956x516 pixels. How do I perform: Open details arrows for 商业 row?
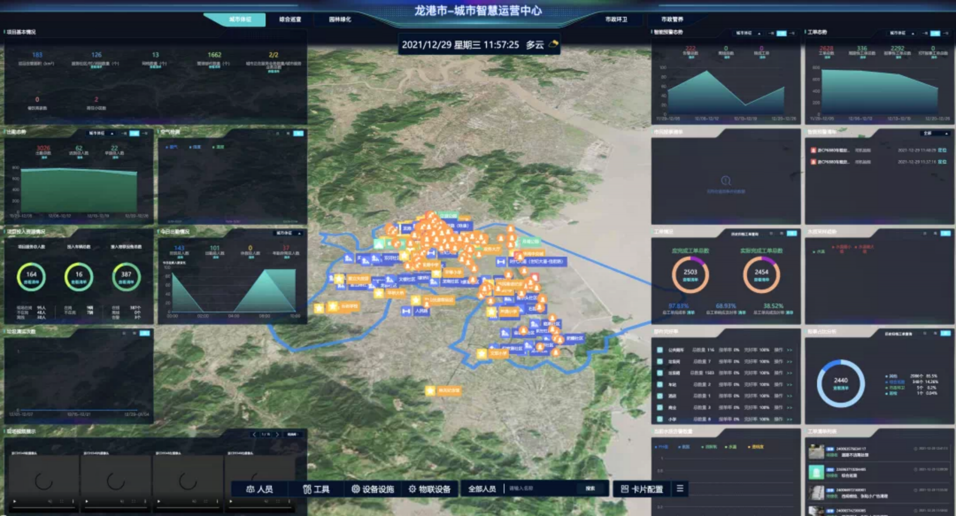coord(789,407)
